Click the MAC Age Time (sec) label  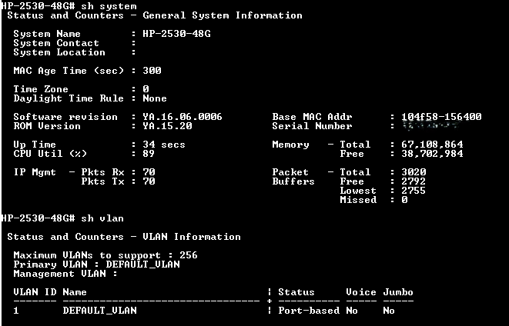(69, 71)
